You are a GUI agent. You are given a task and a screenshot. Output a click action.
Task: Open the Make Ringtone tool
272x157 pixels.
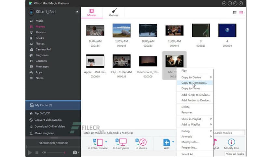click(x=44, y=133)
